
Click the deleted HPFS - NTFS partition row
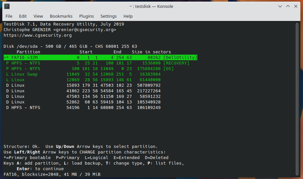pos(82,108)
